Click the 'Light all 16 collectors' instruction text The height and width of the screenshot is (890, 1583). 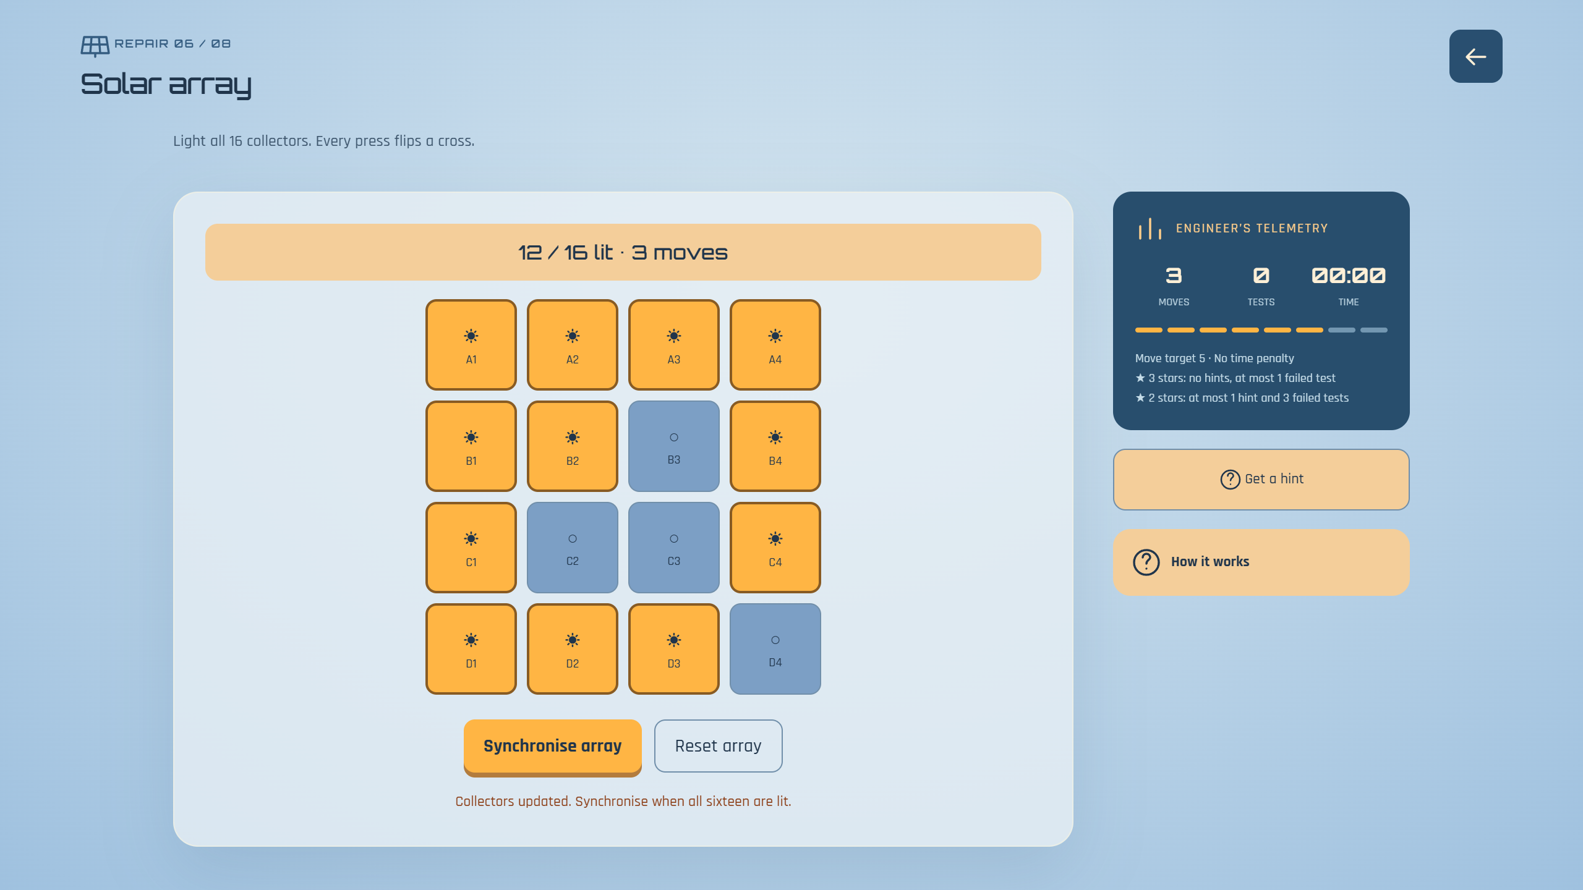point(324,141)
